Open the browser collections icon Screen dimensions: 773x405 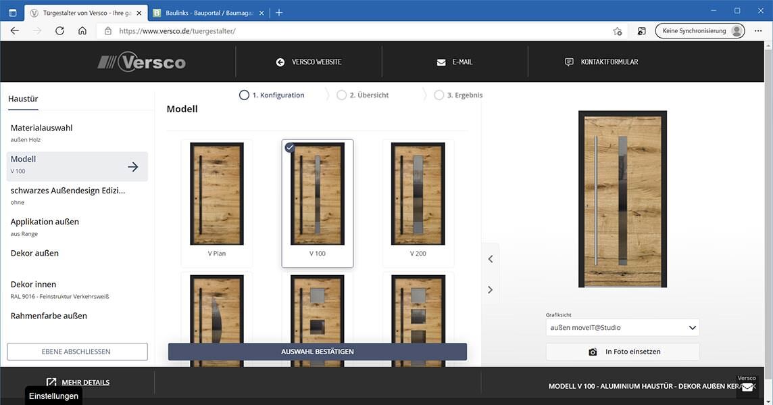click(641, 31)
